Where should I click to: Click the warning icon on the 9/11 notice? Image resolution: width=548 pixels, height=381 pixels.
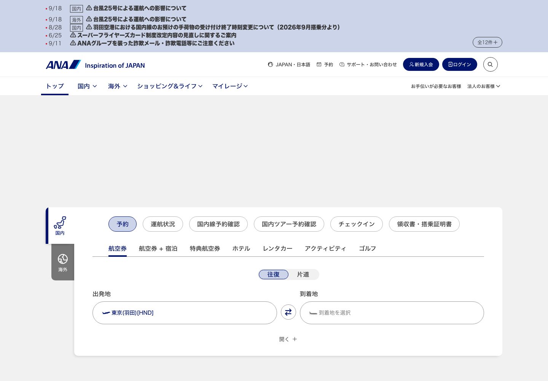(73, 43)
